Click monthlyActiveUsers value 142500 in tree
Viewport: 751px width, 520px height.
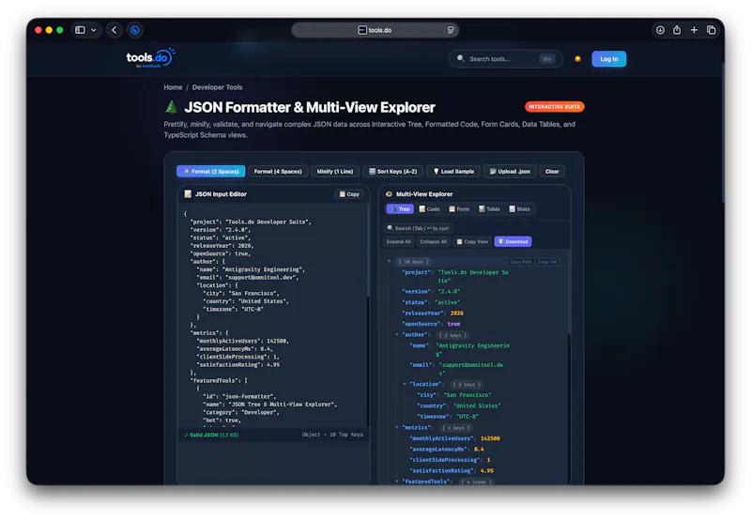490,438
